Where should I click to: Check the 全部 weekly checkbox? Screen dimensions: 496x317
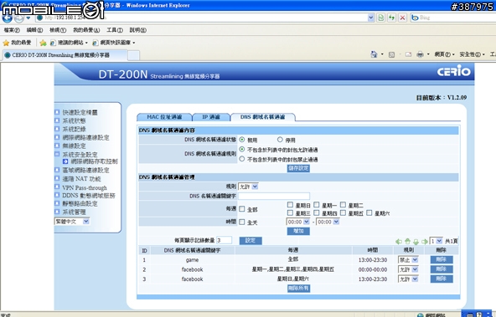tap(242, 209)
